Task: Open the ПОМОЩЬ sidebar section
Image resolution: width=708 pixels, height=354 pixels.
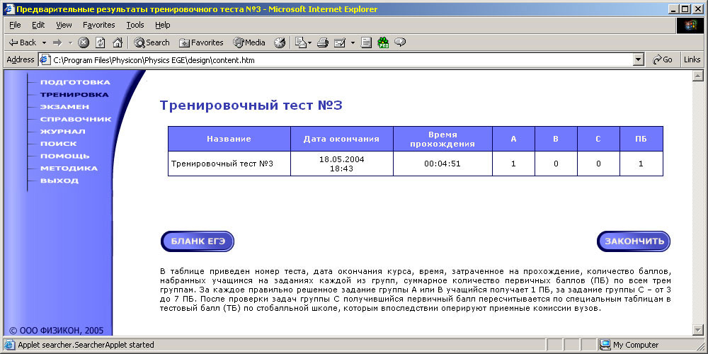Action: coord(65,156)
